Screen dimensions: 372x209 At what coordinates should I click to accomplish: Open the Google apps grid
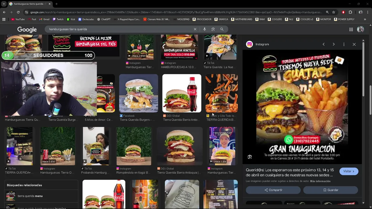tap(351, 29)
